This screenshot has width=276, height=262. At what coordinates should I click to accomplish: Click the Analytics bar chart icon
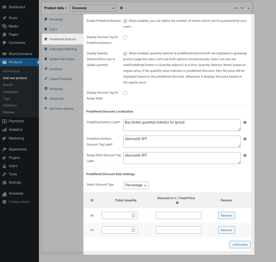5,130
